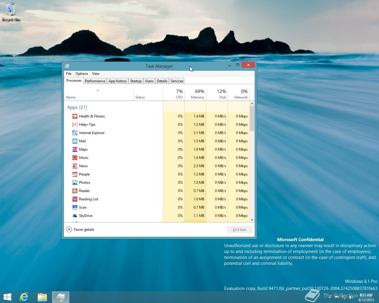Viewport: 379px width, 303px height.
Task: Select the Internet Explorer 5.1 MB memory cell
Action: [x=195, y=133]
